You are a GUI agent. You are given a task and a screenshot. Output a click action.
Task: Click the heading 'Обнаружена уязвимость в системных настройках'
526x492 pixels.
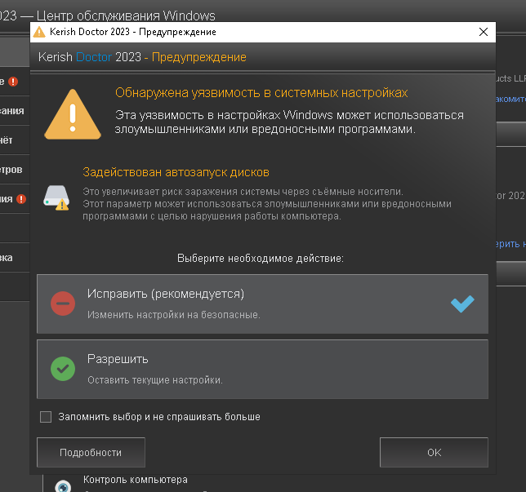pos(261,93)
